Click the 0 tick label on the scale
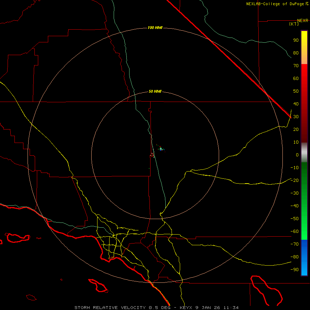Screen dimensions: 310x310 click(x=297, y=155)
